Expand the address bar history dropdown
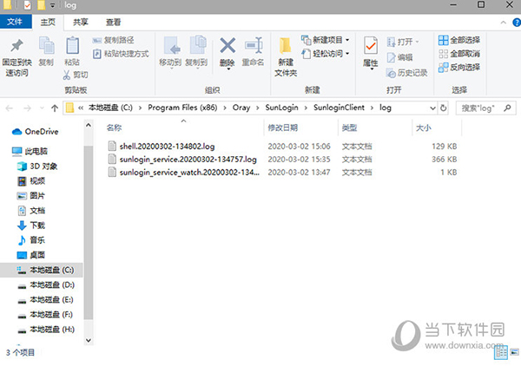 432,108
